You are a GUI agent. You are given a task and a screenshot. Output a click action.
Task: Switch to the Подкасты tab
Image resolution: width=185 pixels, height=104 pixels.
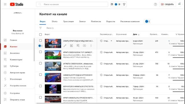[x=110, y=21]
